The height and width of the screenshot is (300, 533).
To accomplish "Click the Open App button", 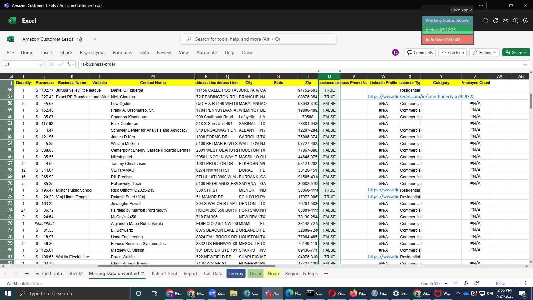I will pos(461,10).
